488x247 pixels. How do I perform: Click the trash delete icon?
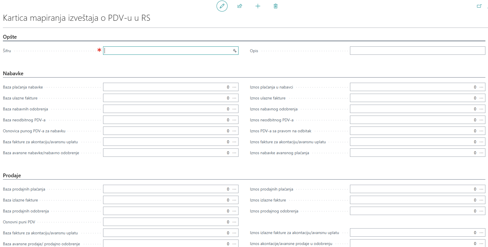275,6
